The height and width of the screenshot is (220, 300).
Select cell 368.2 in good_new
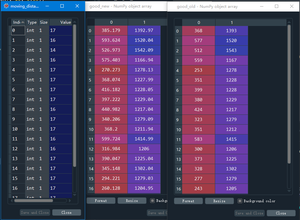point(111,129)
